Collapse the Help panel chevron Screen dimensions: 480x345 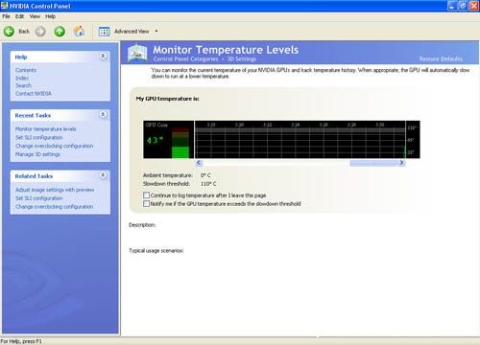click(x=103, y=57)
